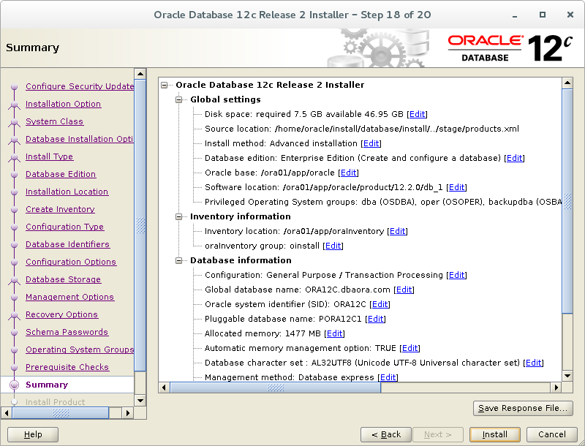Open the Configuration Options step
The image size is (585, 446).
[71, 262]
